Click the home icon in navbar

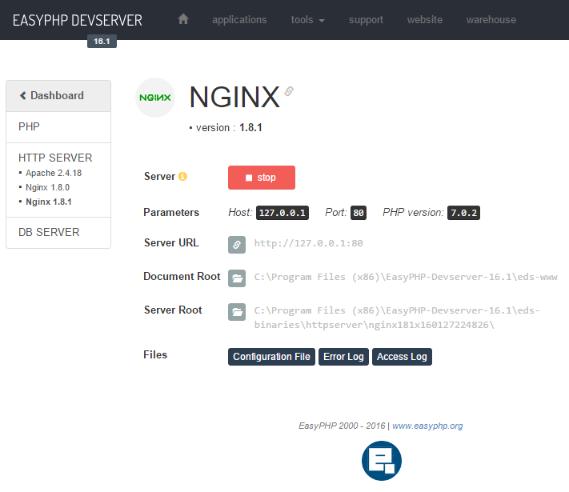click(x=183, y=19)
